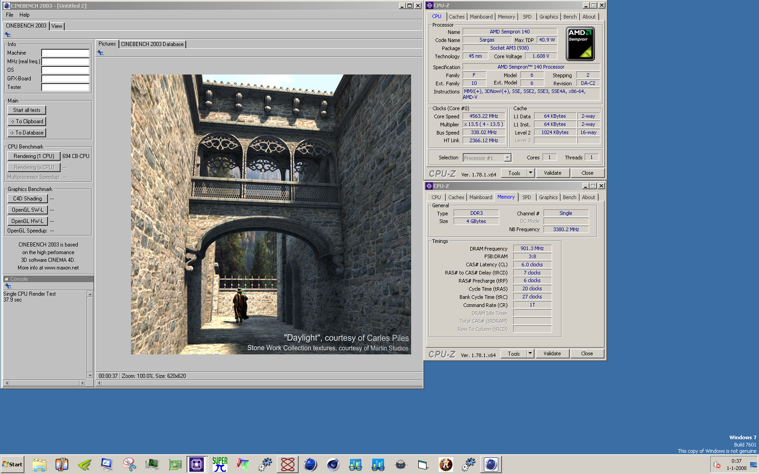The height and width of the screenshot is (474, 759).
Task: Run the OpenGL HW-L test
Action: pyautogui.click(x=28, y=221)
